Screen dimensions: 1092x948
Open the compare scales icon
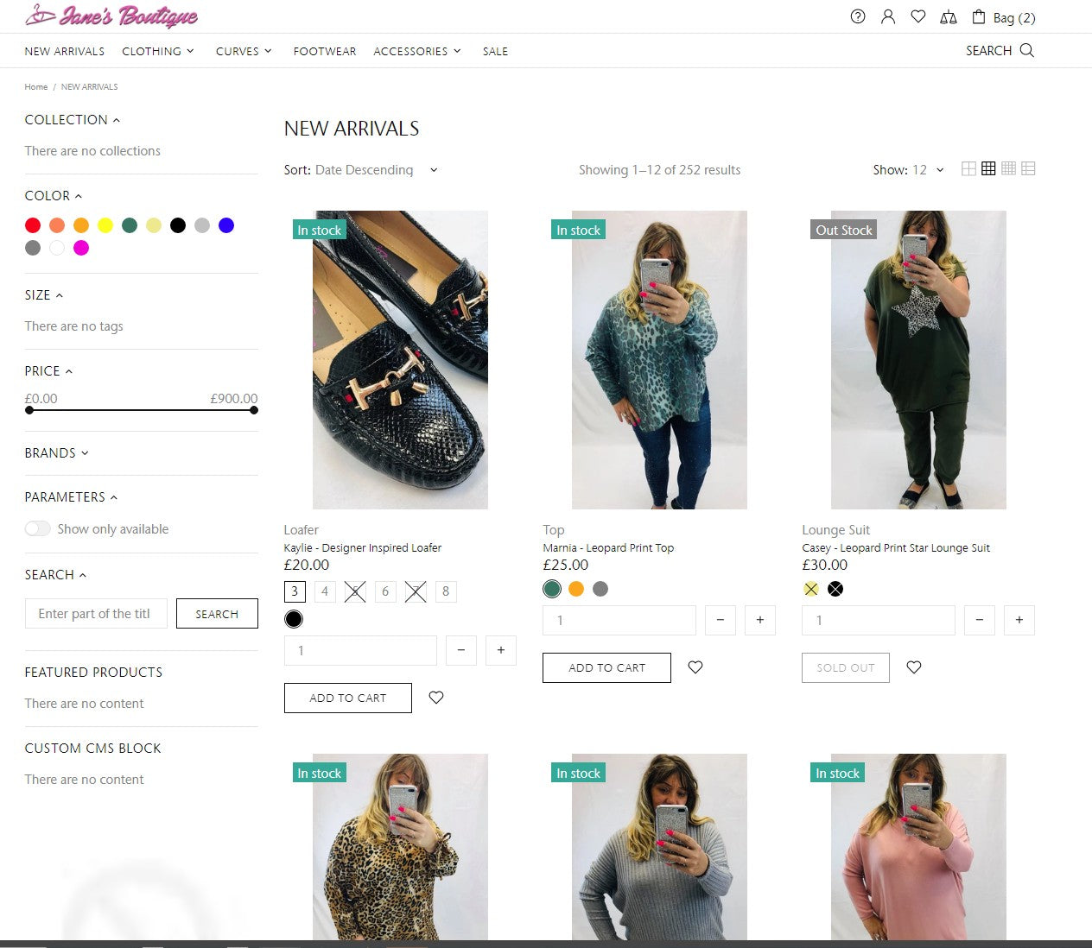click(x=948, y=16)
